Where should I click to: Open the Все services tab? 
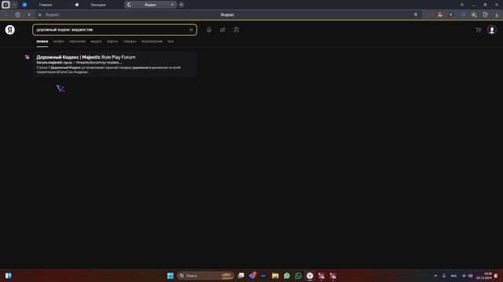(x=171, y=42)
